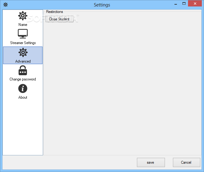Click the Restirctions group label

pyautogui.click(x=54, y=12)
